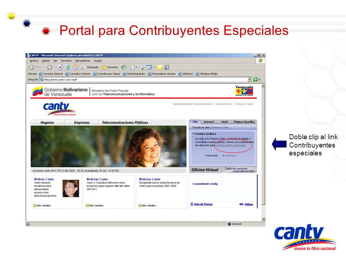Click the smiling woman banner image
This screenshot has width=346, height=259.
click(x=108, y=146)
